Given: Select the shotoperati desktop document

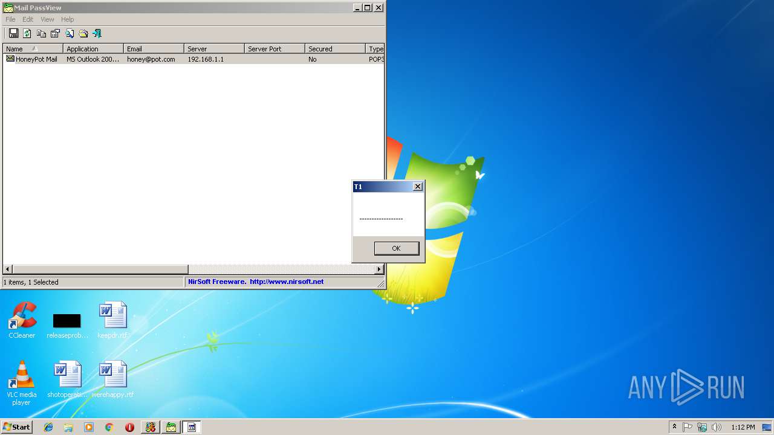Looking at the screenshot, I should [68, 379].
